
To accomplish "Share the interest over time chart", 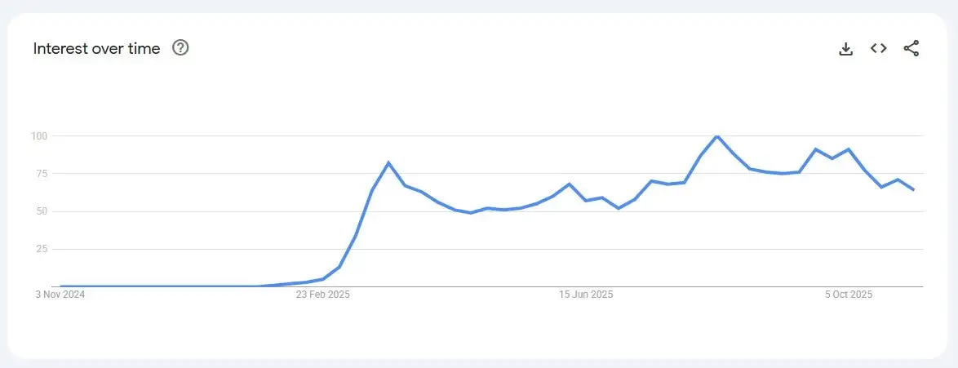I will pyautogui.click(x=911, y=49).
